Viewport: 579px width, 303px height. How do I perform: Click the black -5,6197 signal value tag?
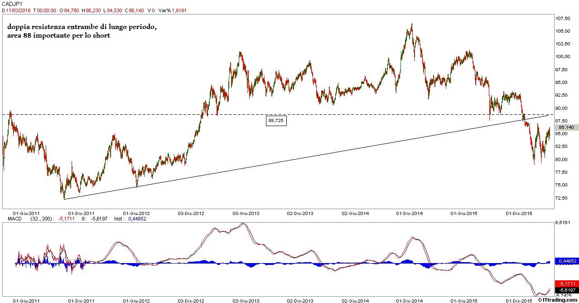coord(566,290)
